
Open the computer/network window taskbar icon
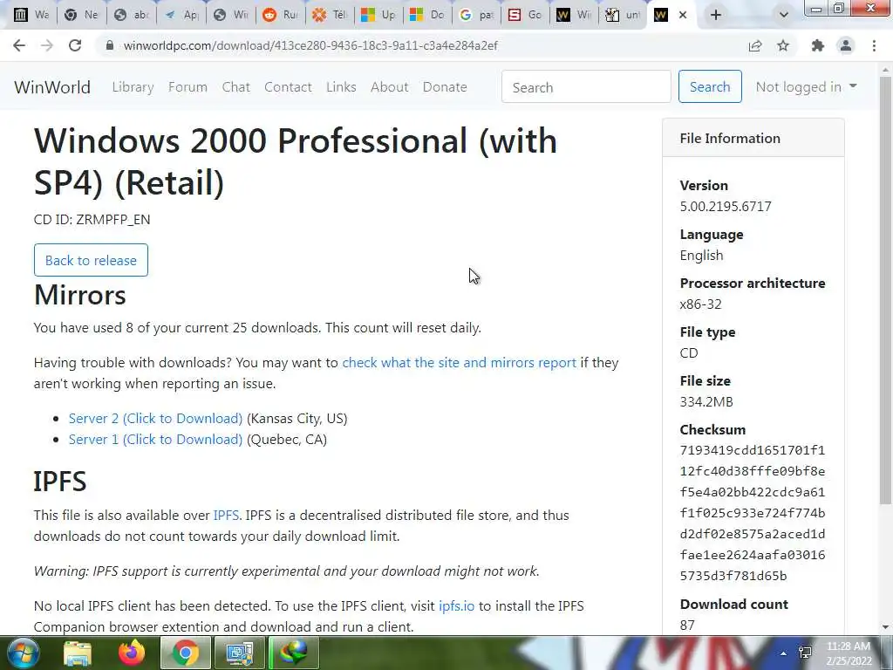click(240, 653)
